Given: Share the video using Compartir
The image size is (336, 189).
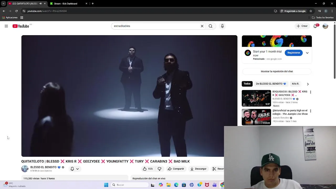Looking at the screenshot, I should (x=176, y=169).
